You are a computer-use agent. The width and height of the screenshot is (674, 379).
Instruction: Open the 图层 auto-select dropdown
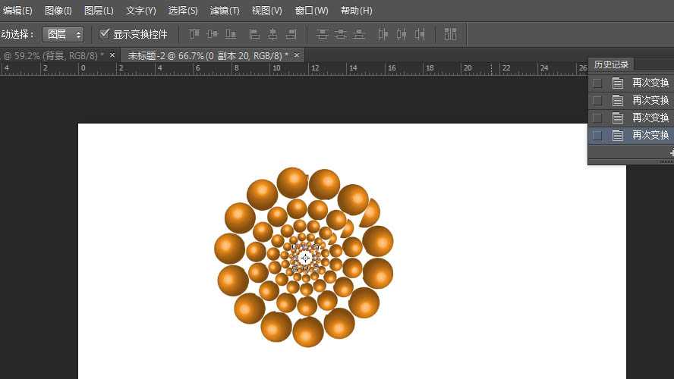pos(63,34)
